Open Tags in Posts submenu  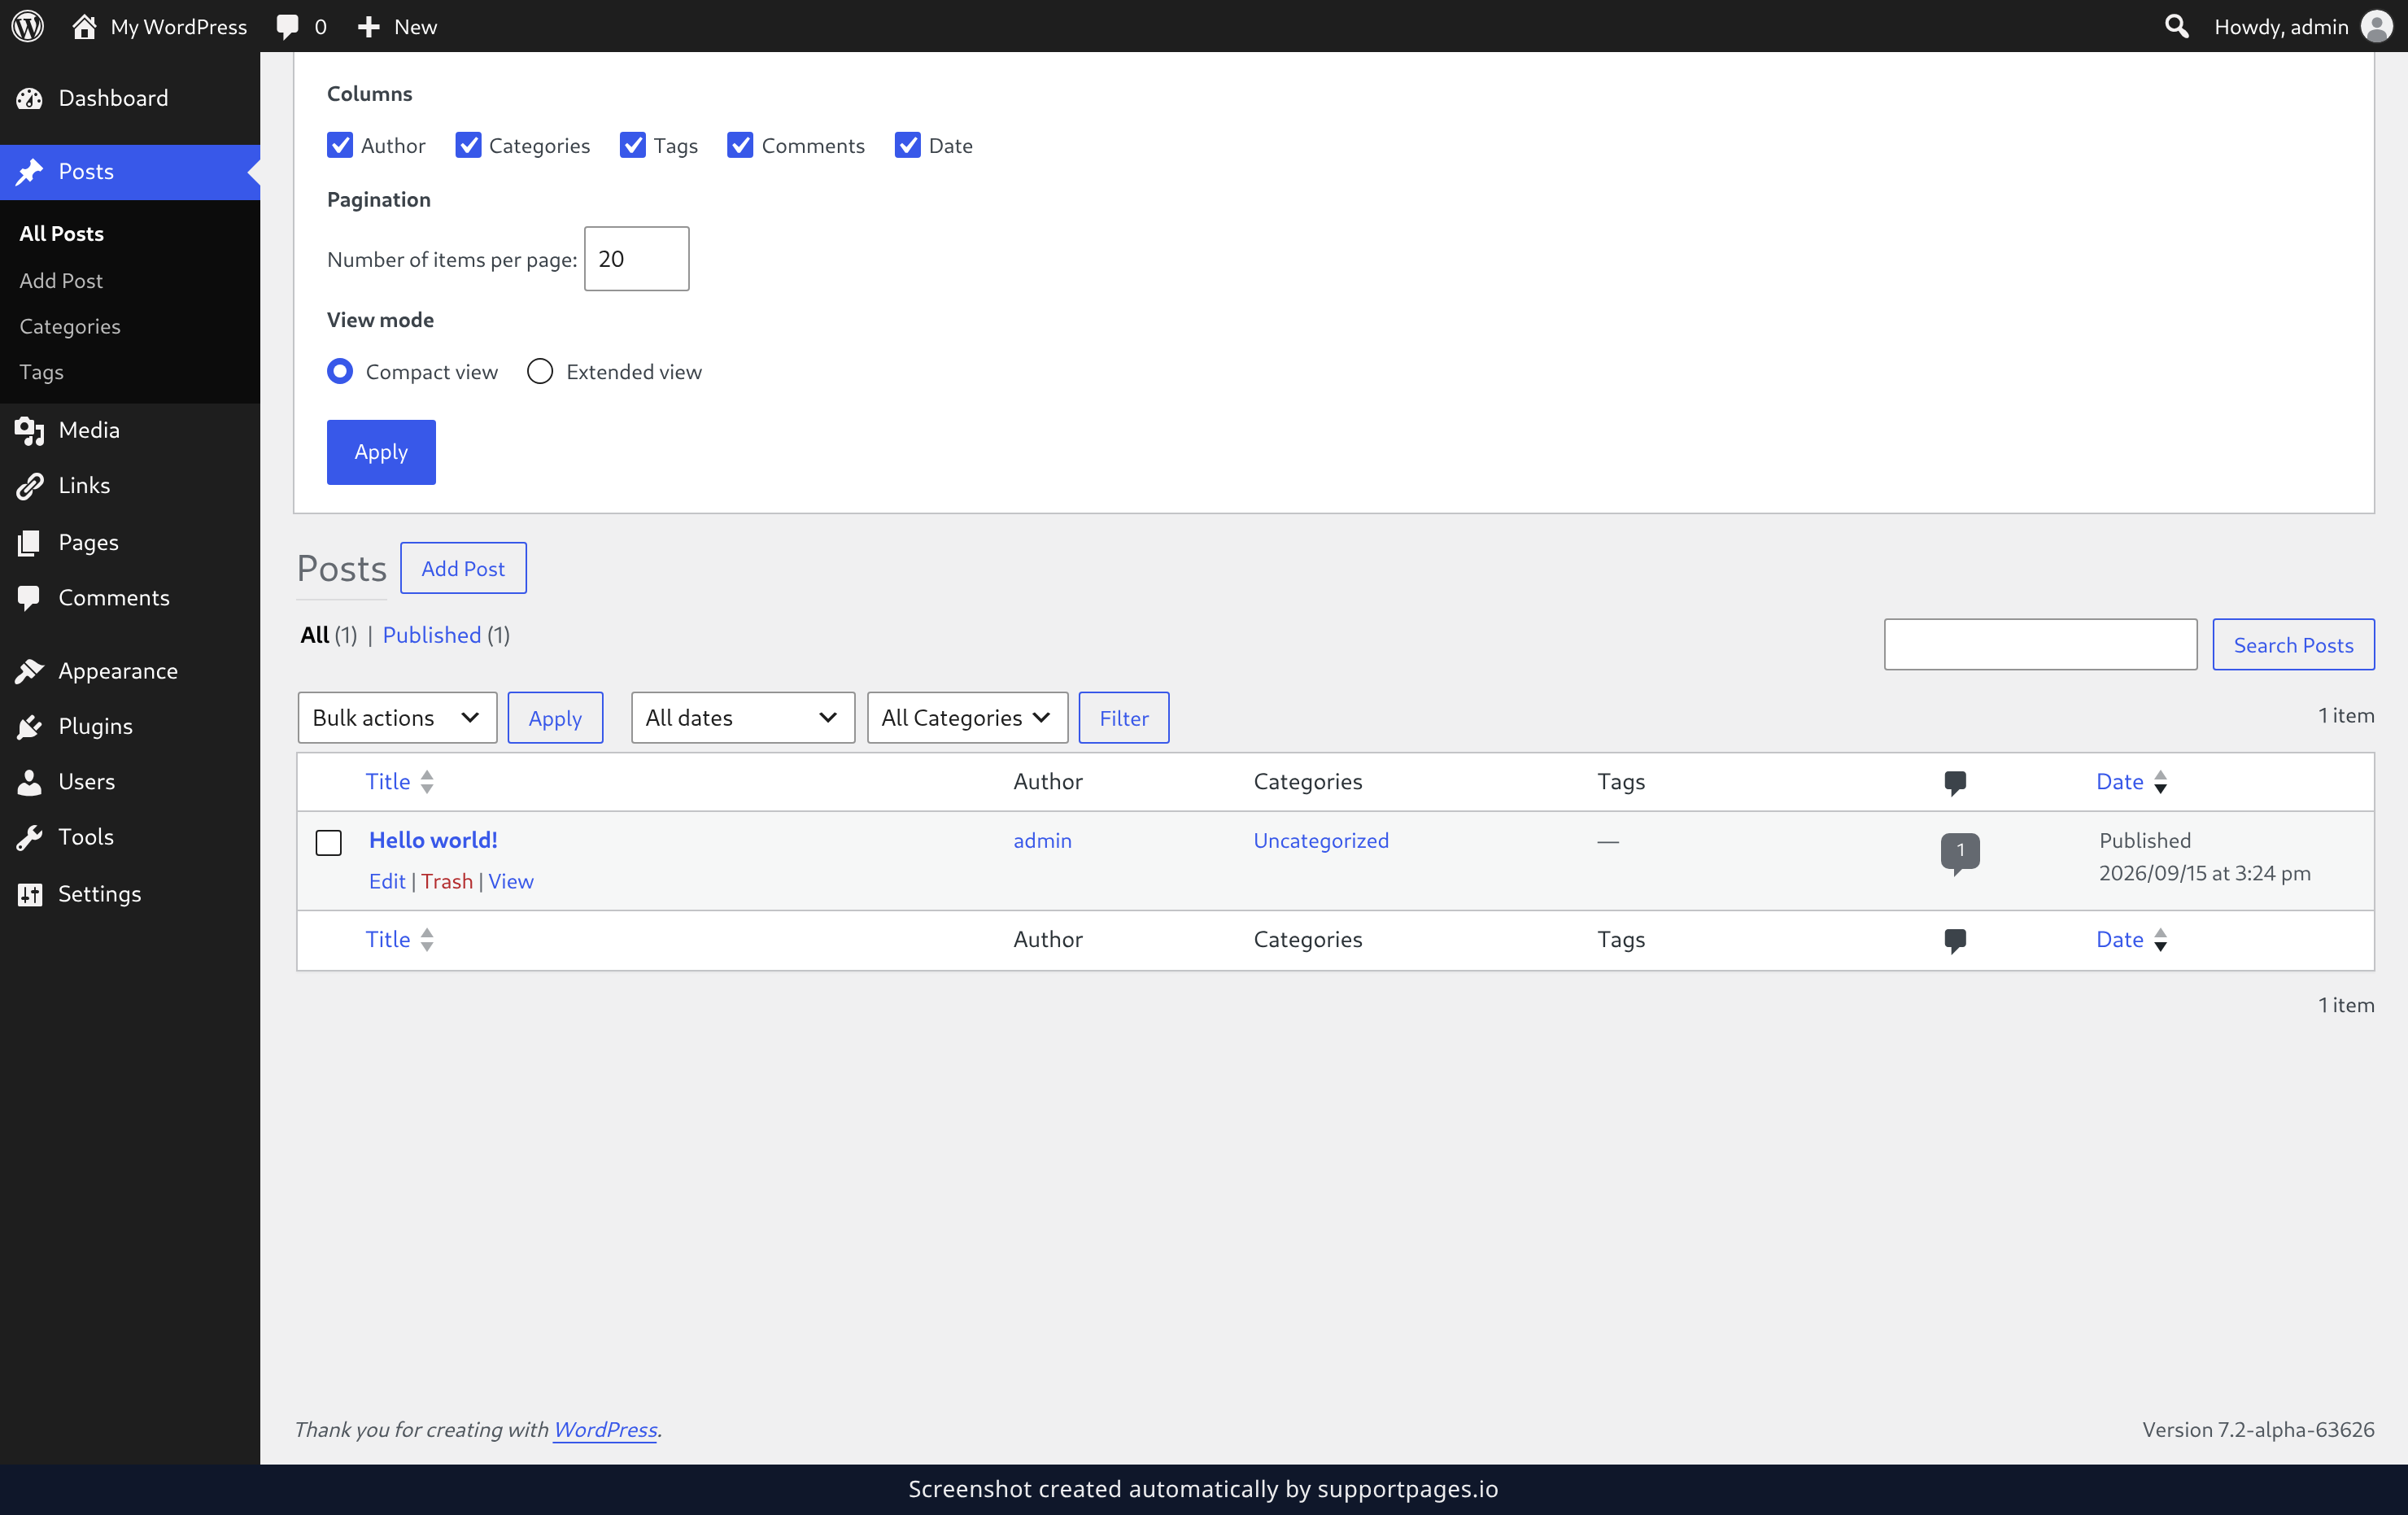[41, 372]
